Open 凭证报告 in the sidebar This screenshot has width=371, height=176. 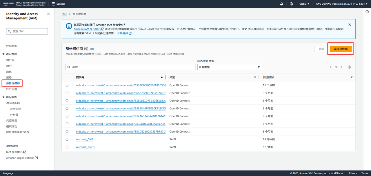[x=12, y=121]
